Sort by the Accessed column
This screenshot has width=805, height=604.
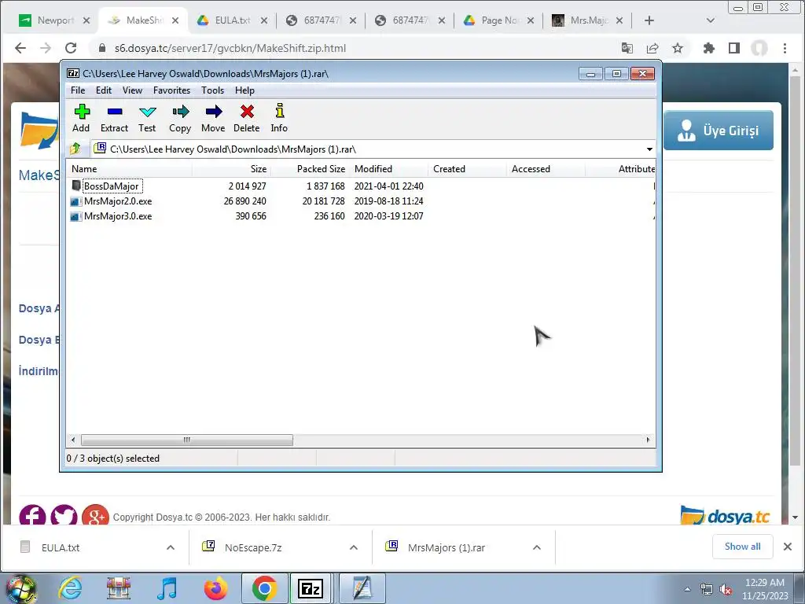pos(546,169)
